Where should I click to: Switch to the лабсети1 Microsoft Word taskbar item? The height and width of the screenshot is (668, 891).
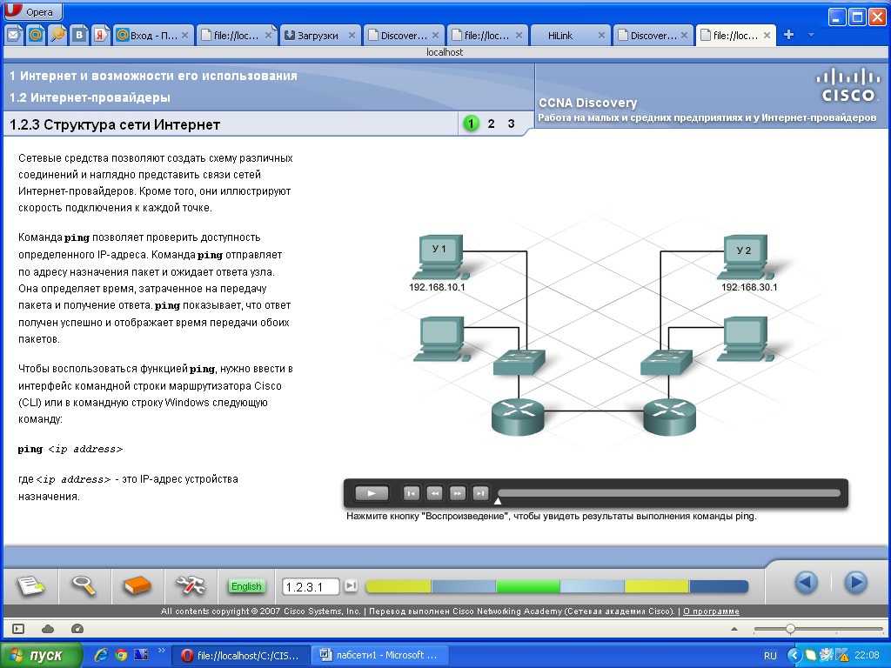pyautogui.click(x=380, y=655)
